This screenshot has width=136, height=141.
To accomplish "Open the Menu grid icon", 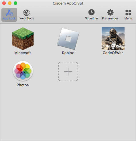I will [x=128, y=13].
